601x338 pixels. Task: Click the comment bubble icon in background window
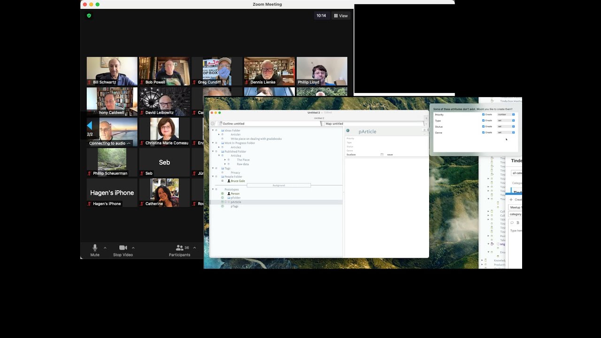512,223
